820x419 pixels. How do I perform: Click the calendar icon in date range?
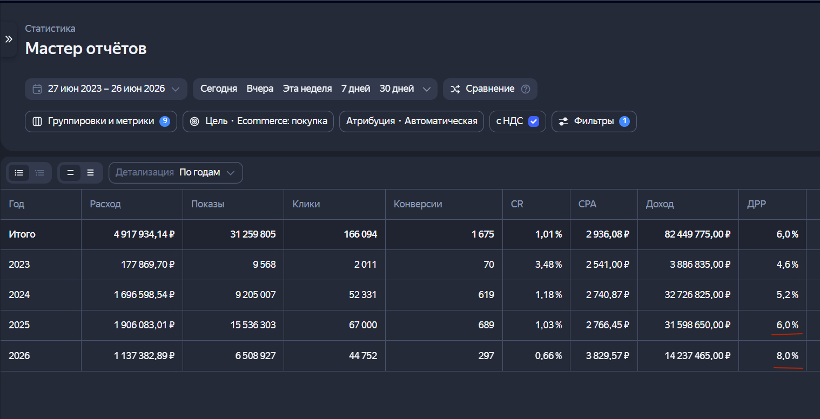37,89
